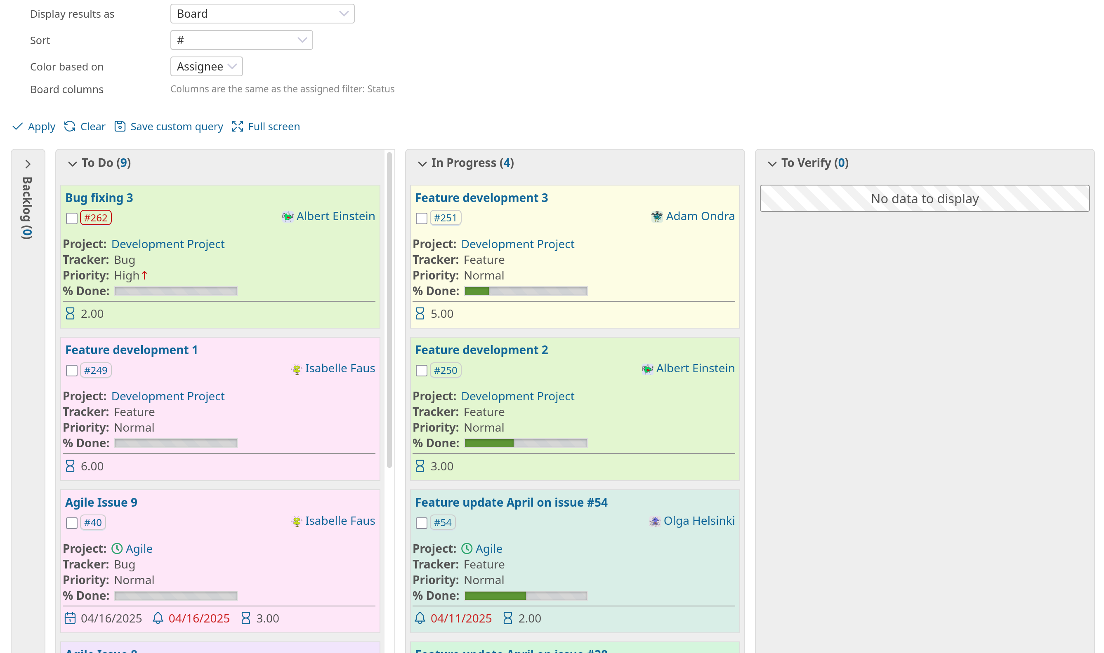Viewport: 1104px width, 653px height.
Task: Click the To Do column vertical scrollbar
Action: coord(389,308)
